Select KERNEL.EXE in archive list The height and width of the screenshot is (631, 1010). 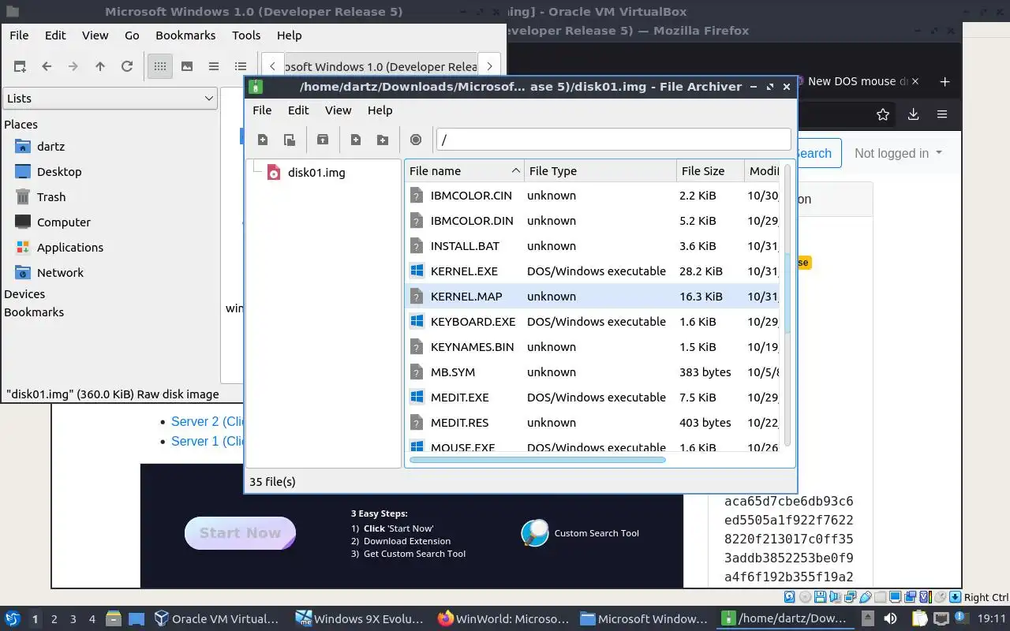pyautogui.click(x=593, y=271)
